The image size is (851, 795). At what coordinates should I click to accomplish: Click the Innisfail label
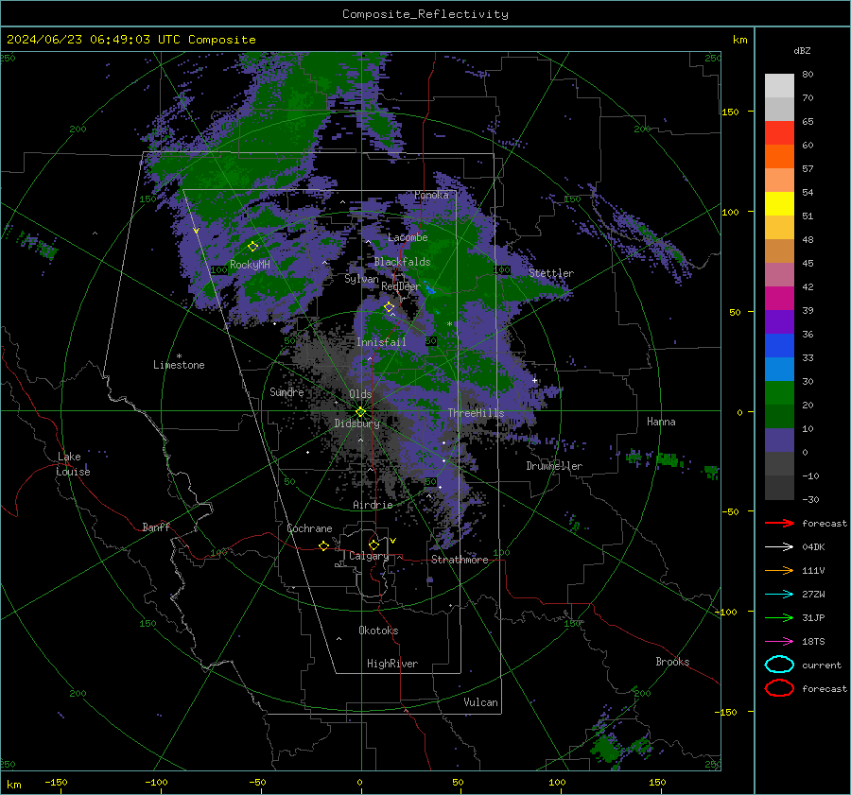pos(381,342)
